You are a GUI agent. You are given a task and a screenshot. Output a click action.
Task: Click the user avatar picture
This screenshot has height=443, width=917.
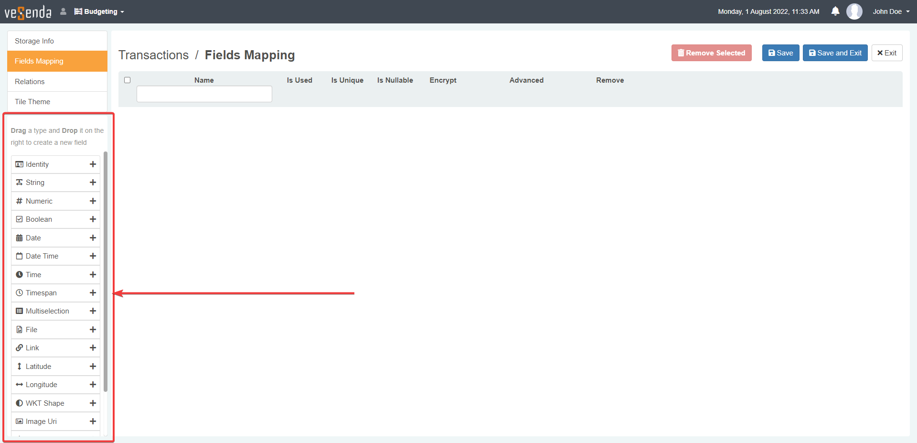pyautogui.click(x=854, y=11)
